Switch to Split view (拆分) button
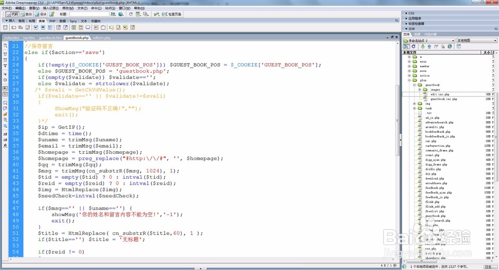Screen dimensions: 499x270 coord(26,14)
